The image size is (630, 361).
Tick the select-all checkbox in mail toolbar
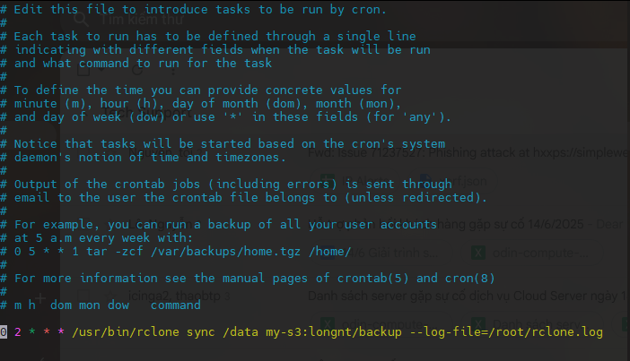tap(83, 70)
